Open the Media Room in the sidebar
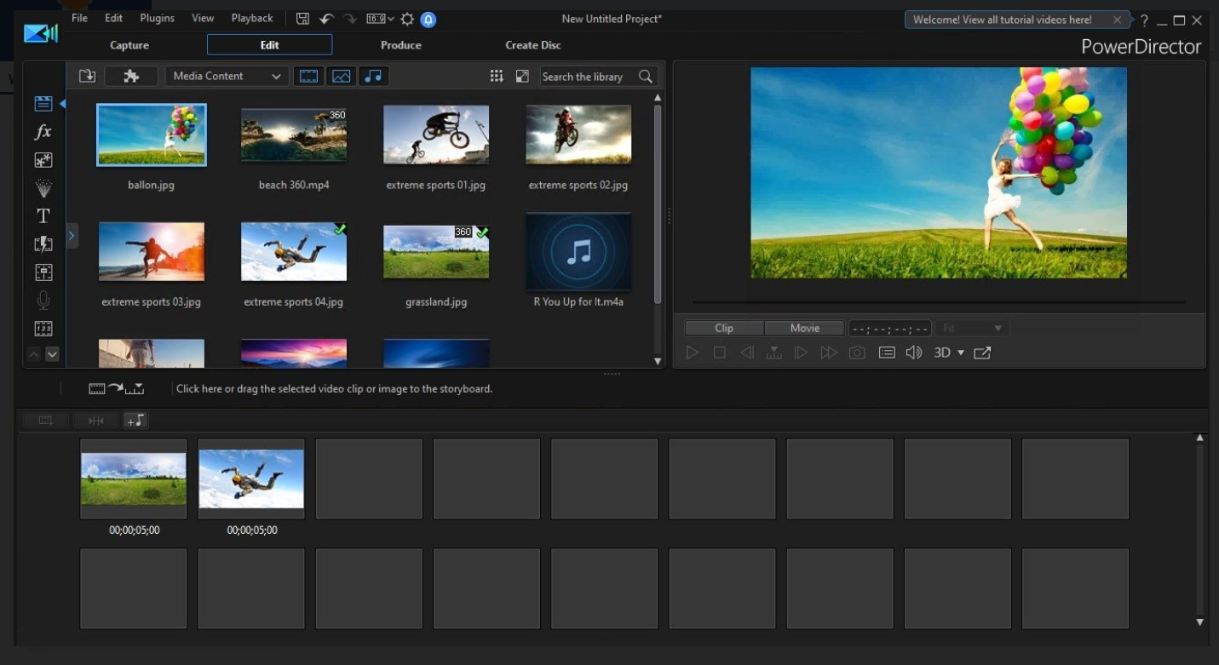Viewport: 1219px width, 665px height. [x=43, y=104]
